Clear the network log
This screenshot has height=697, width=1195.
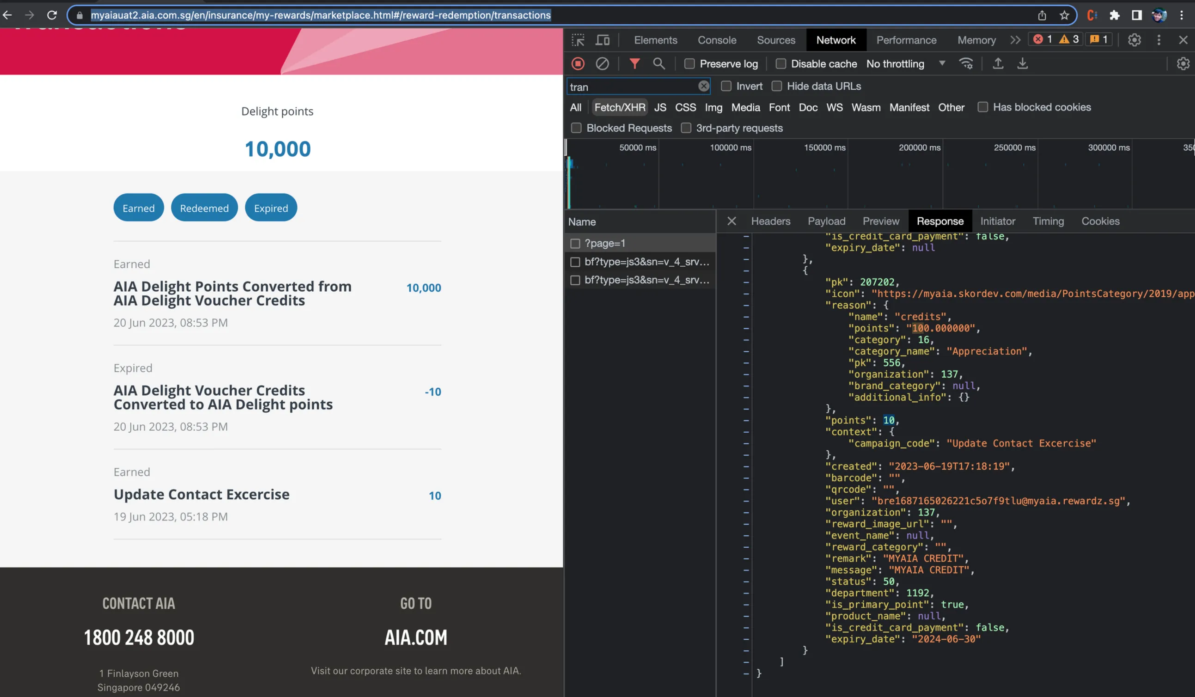click(602, 63)
